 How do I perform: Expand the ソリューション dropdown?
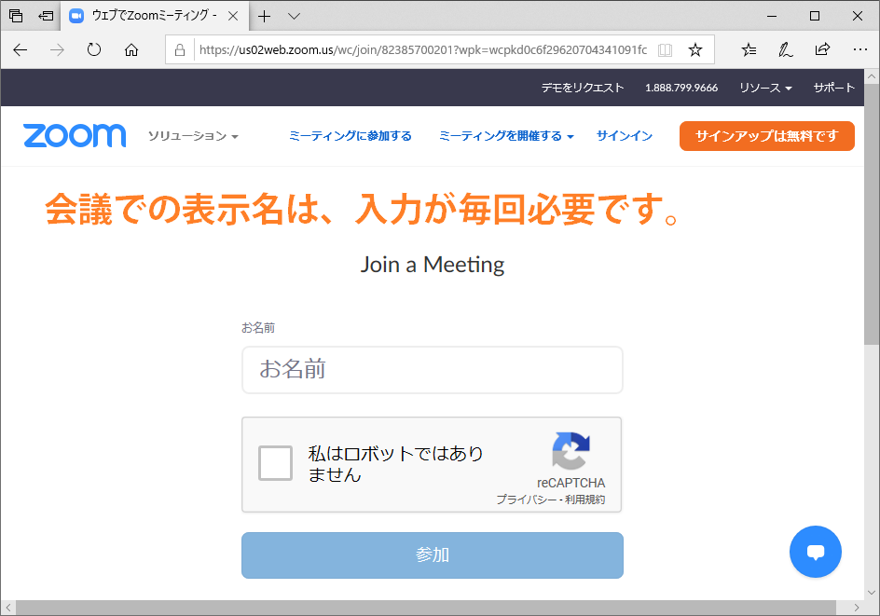[193, 136]
